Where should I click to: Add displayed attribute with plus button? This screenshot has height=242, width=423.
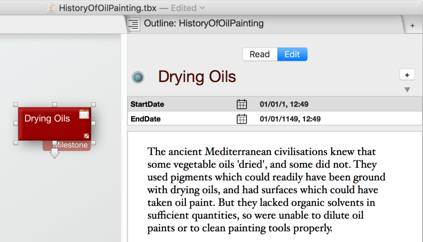407,75
